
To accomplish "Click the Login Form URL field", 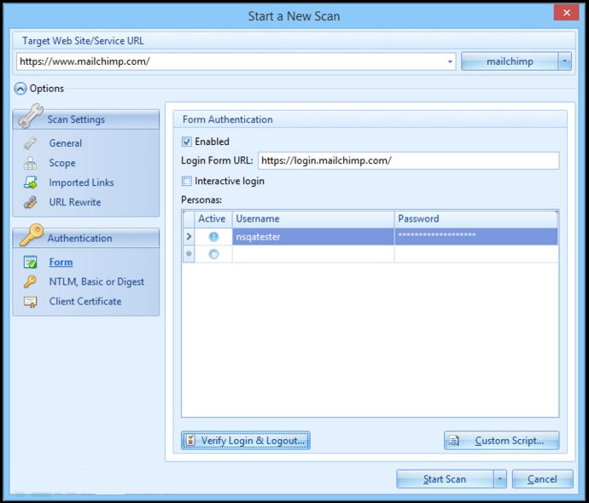I will point(409,160).
